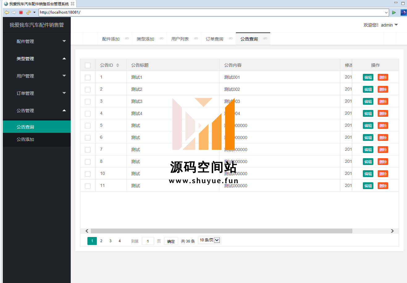Click 删除 button for 公告ID 10
Viewport: 407px width, 283px height.
click(383, 174)
